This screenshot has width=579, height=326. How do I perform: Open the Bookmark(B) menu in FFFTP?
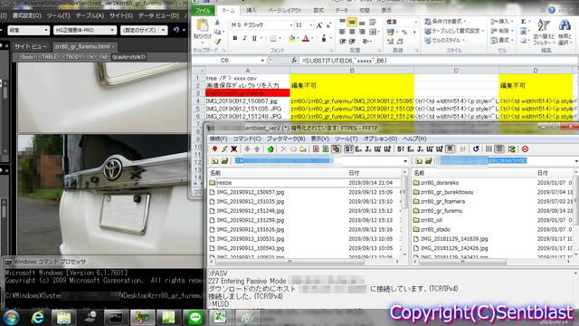[x=286, y=139]
